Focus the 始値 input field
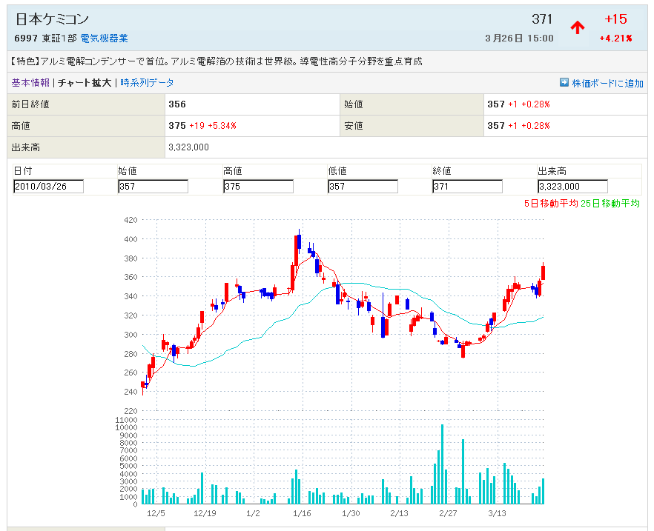Screen dimensions: 654x531 point(153,186)
